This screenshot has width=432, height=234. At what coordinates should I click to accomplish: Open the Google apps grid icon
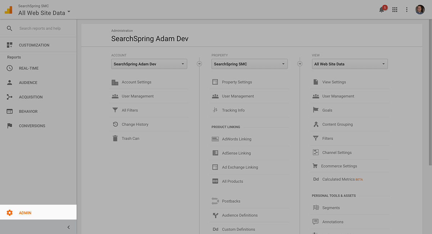(395, 10)
